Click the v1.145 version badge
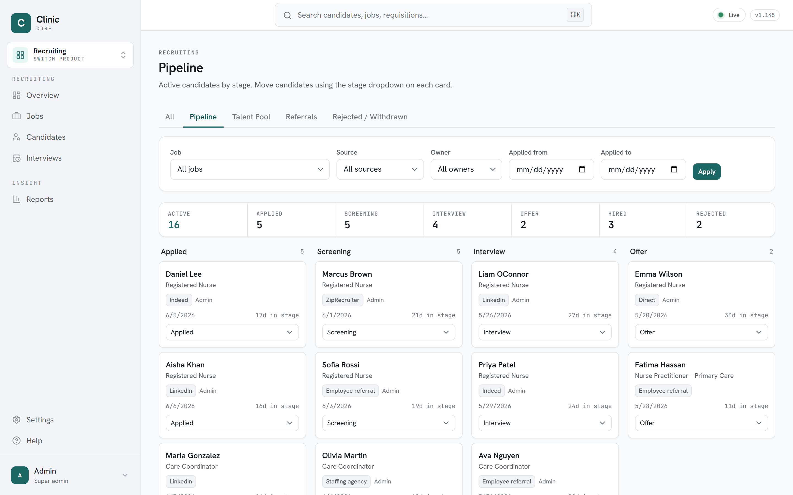 764,15
